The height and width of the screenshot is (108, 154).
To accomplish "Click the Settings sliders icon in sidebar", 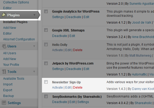I will (4, 103).
